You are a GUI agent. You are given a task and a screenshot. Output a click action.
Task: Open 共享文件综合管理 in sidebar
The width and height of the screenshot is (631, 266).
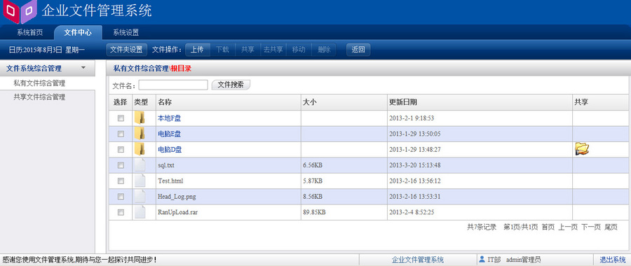pyautogui.click(x=39, y=97)
